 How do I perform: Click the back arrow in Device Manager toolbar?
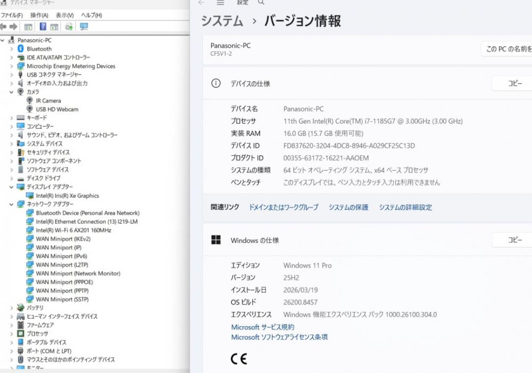[3, 27]
